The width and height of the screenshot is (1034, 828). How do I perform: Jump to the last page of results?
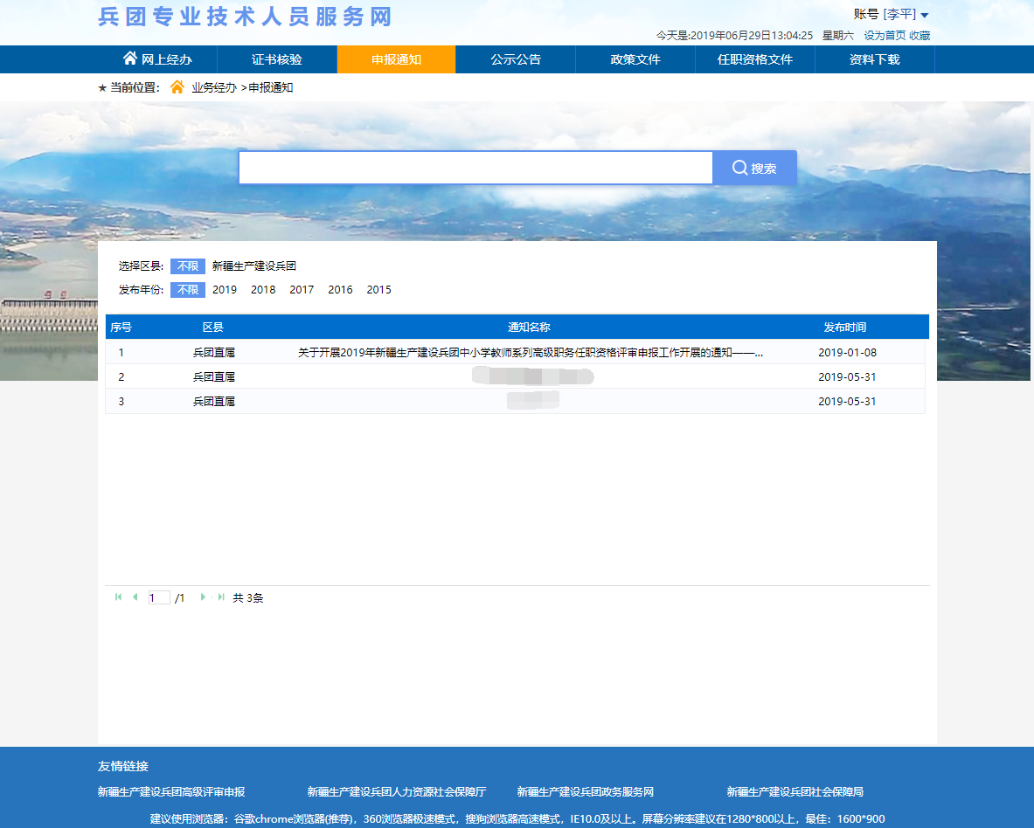point(221,597)
